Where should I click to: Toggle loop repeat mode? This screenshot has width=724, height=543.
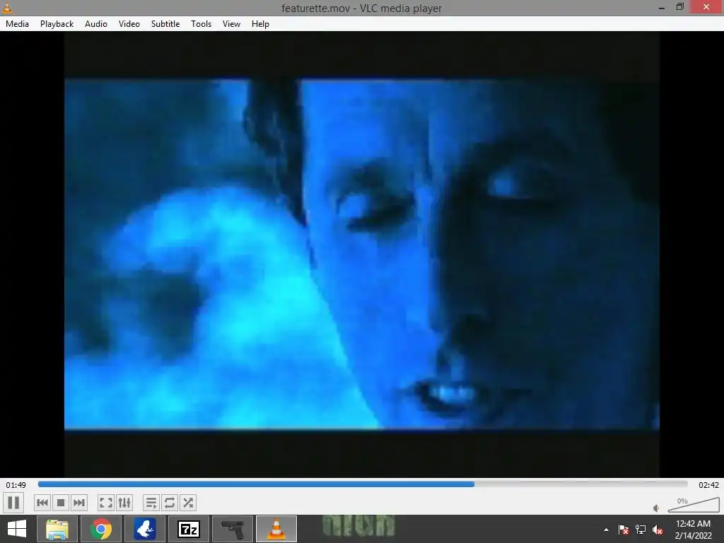(170, 503)
